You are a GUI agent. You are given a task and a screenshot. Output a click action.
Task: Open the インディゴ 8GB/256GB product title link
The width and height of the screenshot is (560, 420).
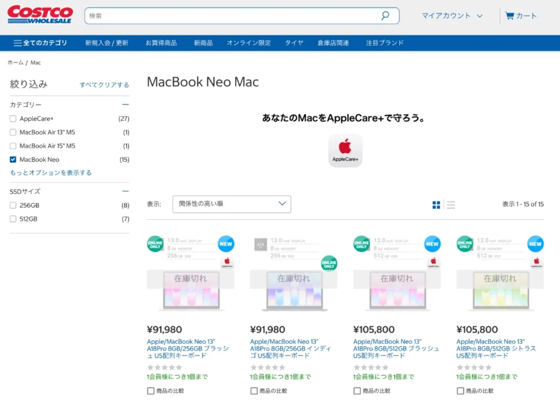click(x=291, y=348)
